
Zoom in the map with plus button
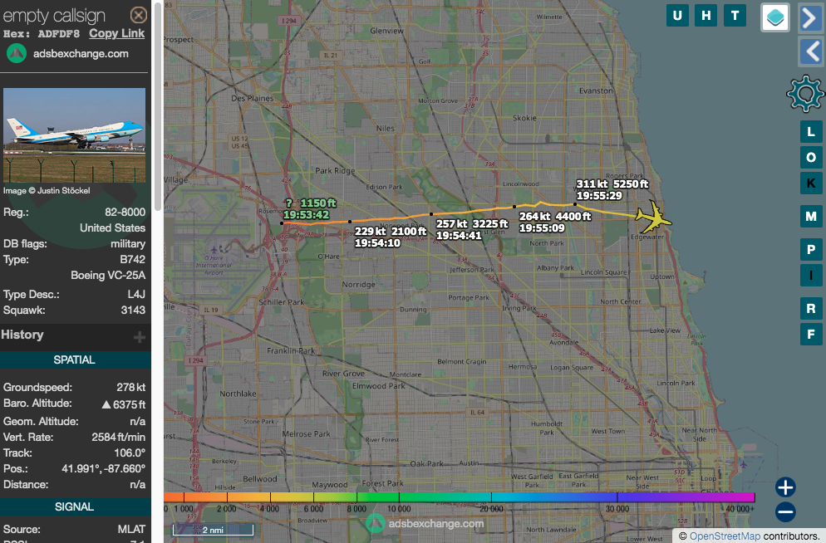click(x=785, y=487)
